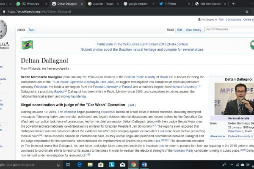This screenshot has width=254, height=169.
Task: Select the Article tab
Action: click(21, 30)
